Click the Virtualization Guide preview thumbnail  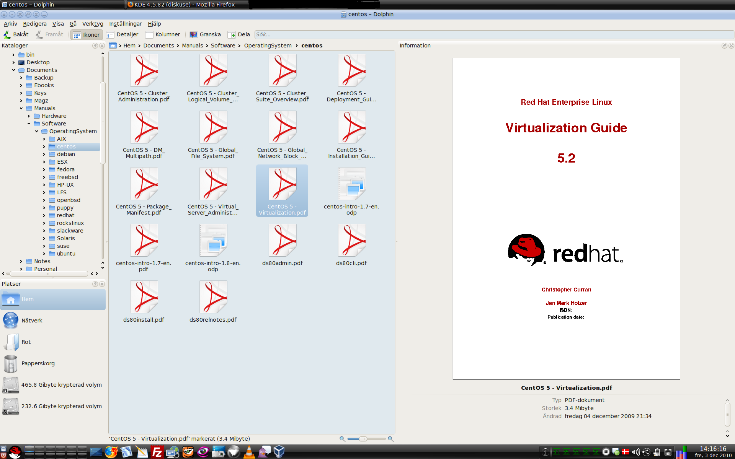(566, 219)
